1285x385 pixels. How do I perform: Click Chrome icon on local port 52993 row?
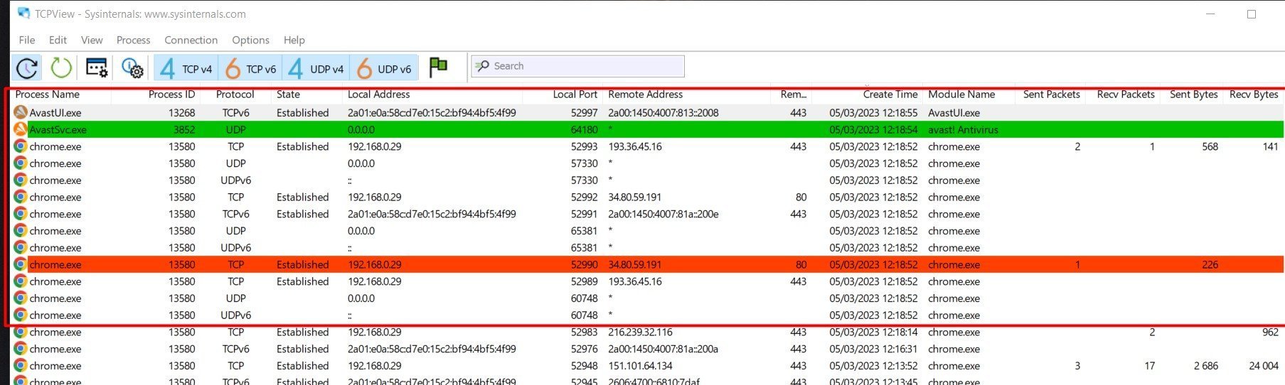click(x=21, y=146)
